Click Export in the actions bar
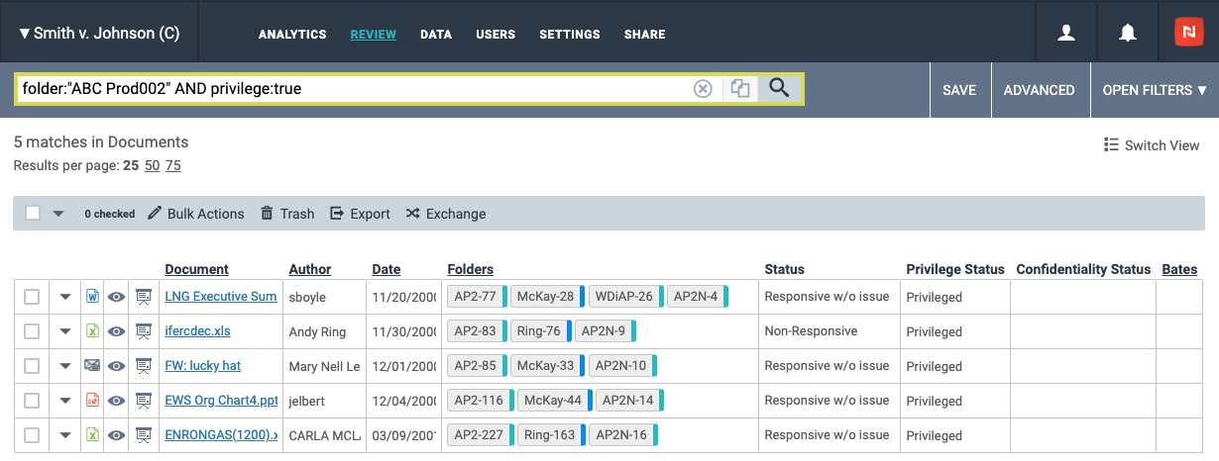 360,214
